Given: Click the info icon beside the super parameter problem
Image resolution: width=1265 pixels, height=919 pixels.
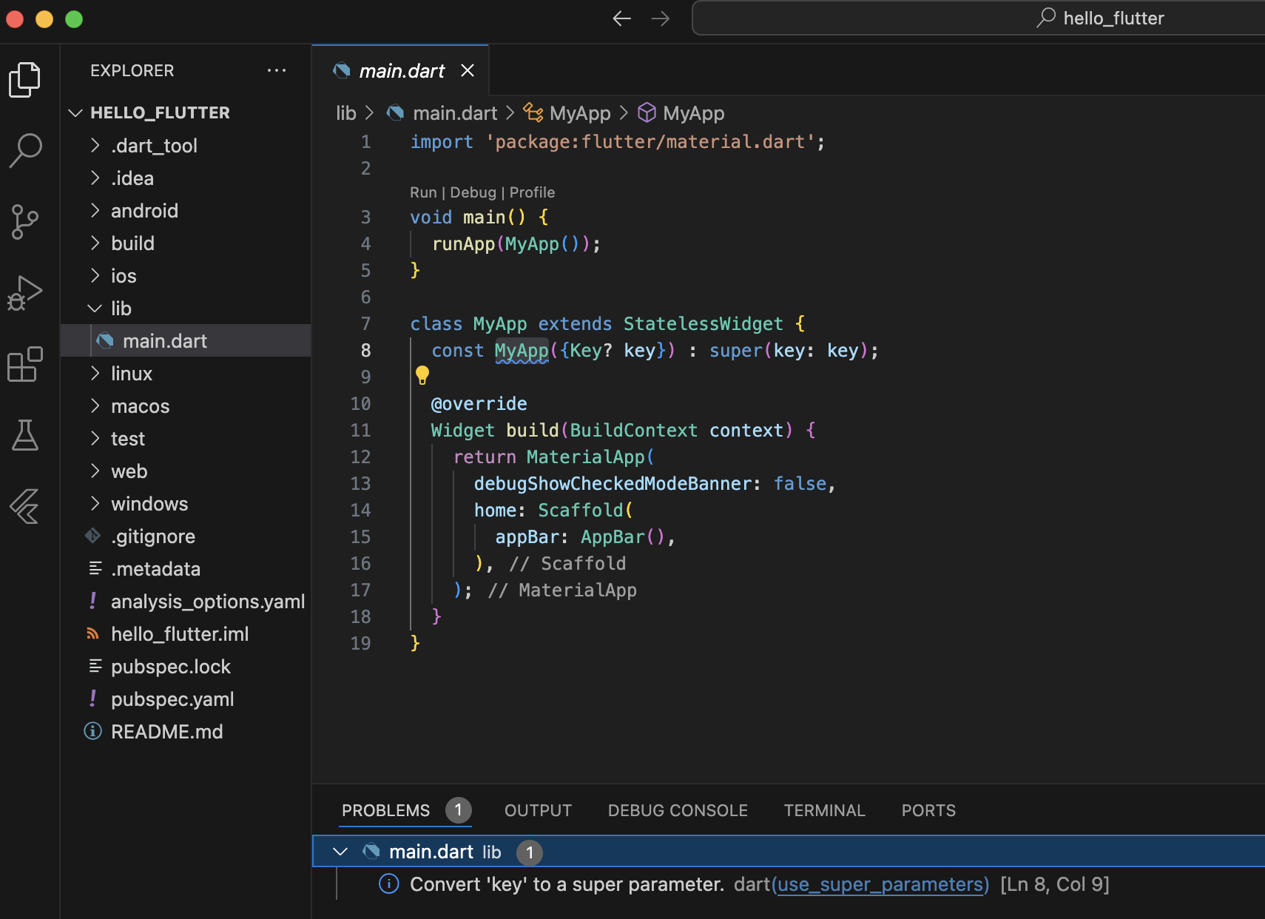Looking at the screenshot, I should pyautogui.click(x=389, y=883).
